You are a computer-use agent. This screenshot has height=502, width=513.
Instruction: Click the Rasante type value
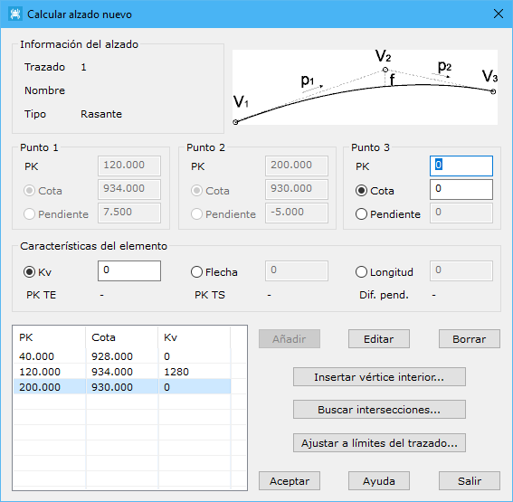(101, 114)
